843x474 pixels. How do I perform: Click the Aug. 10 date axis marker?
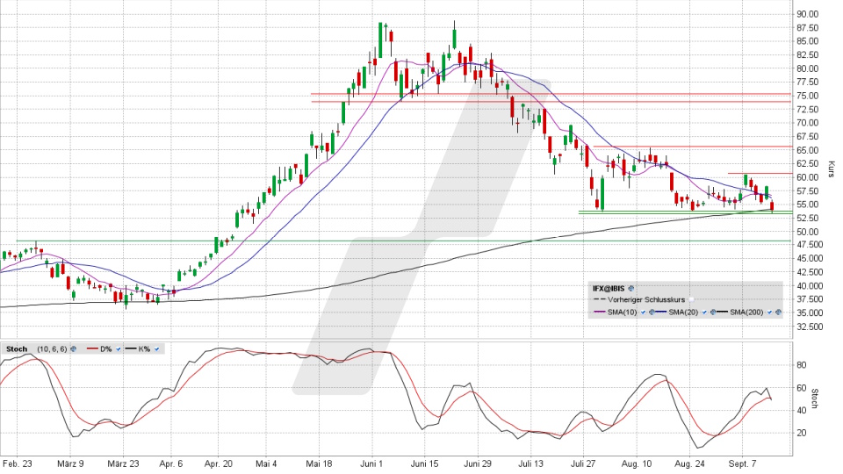click(x=636, y=463)
